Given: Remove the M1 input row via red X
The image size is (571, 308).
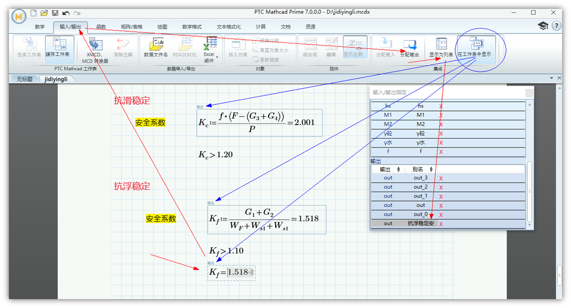Looking at the screenshot, I should 441,115.
